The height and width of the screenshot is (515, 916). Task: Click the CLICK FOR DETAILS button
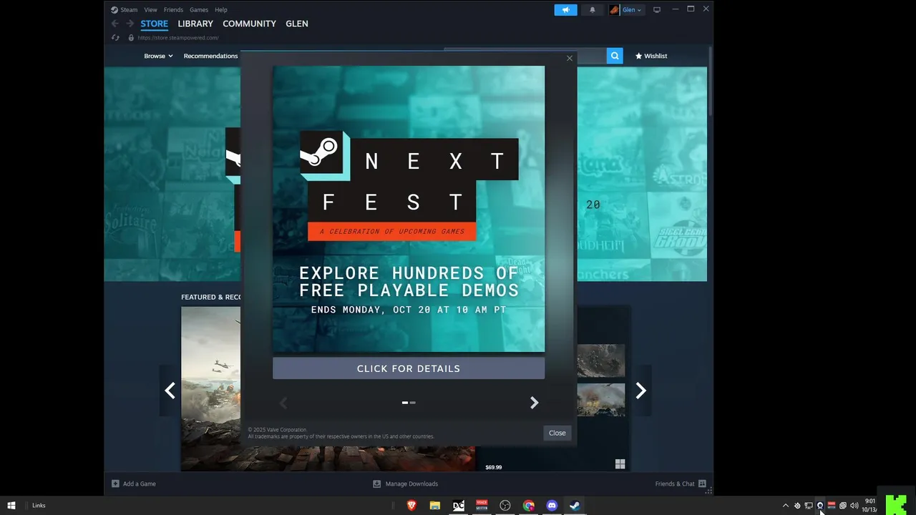click(409, 368)
